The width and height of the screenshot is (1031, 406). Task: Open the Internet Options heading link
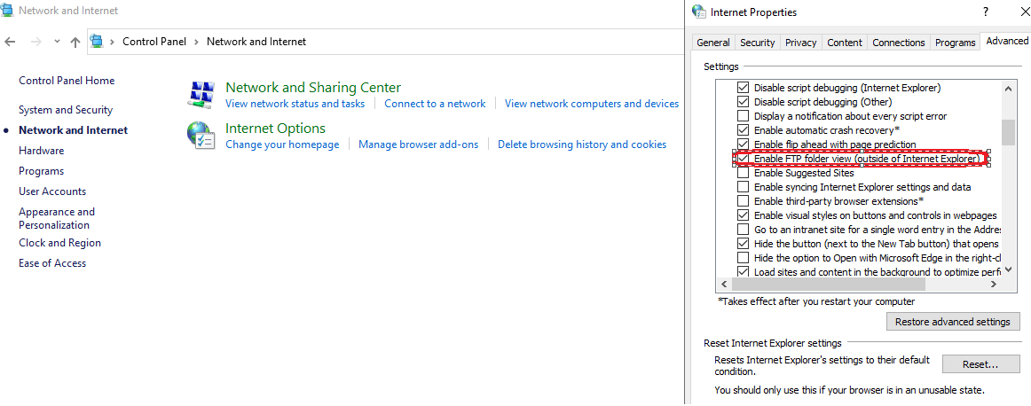pyautogui.click(x=276, y=129)
